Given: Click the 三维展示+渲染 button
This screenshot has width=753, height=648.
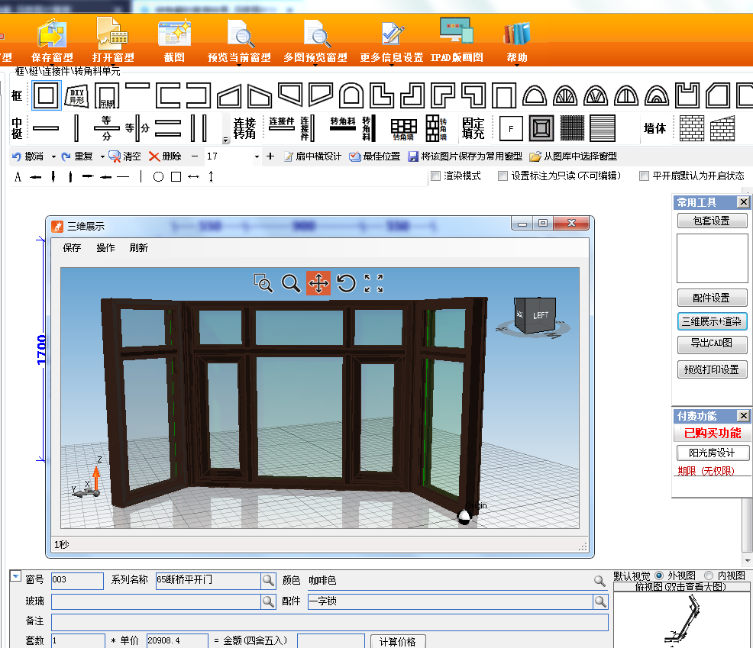Looking at the screenshot, I should click(712, 321).
